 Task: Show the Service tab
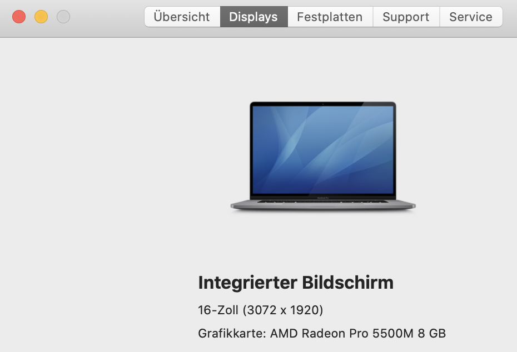[x=471, y=17]
